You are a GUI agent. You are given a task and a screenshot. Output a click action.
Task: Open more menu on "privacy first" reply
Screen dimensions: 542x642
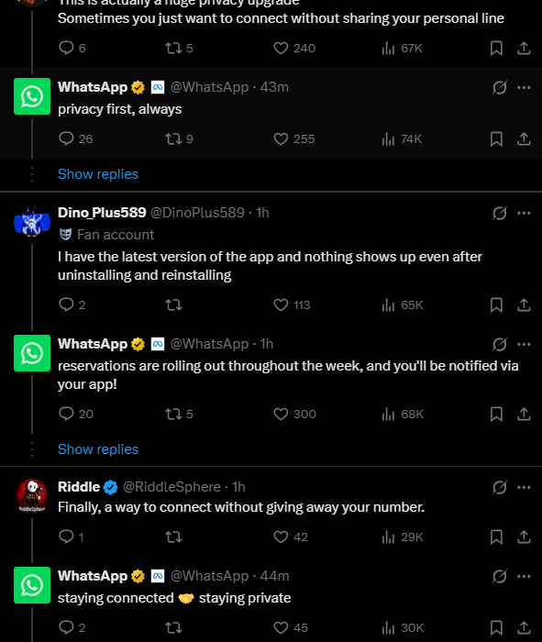pos(524,87)
